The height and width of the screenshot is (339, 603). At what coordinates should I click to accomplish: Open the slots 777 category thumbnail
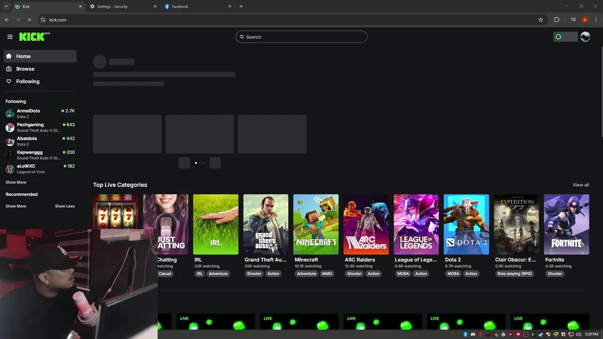116,211
